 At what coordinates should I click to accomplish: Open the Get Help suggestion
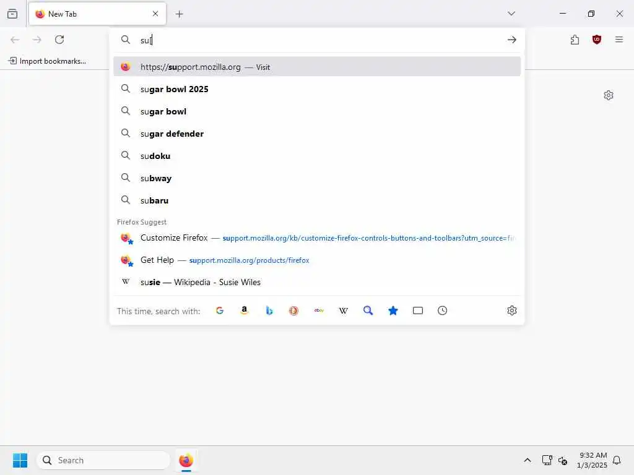tap(317, 260)
